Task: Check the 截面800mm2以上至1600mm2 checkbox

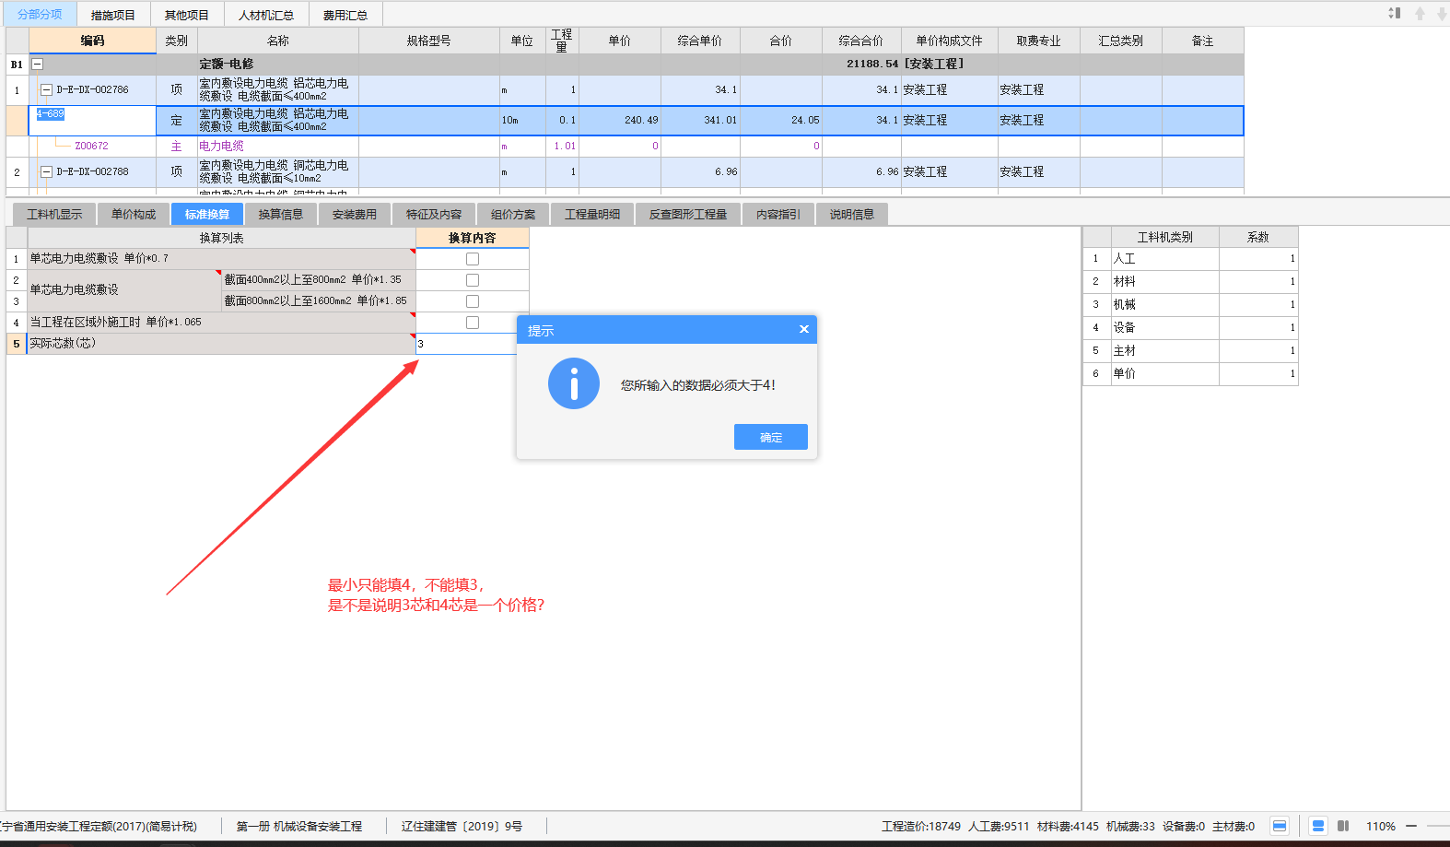Action: pos(473,301)
